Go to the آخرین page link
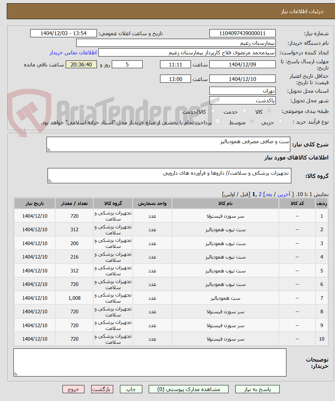The height and width of the screenshot is (401, 335). tap(284, 194)
